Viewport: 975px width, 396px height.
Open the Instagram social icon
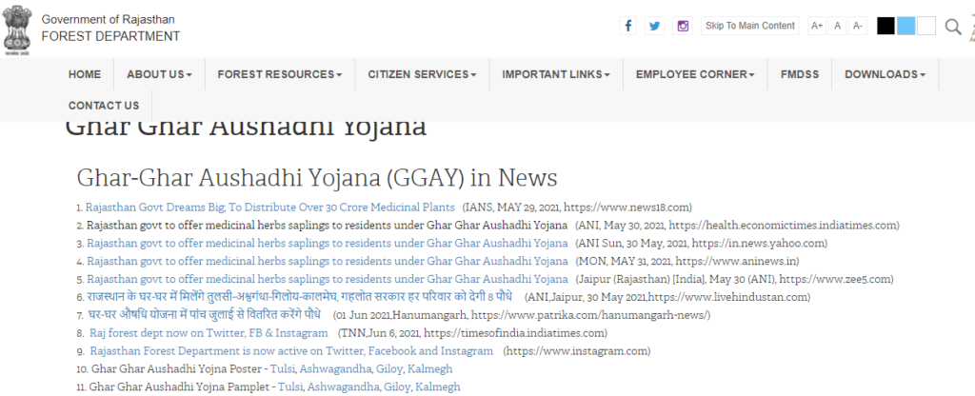[683, 26]
